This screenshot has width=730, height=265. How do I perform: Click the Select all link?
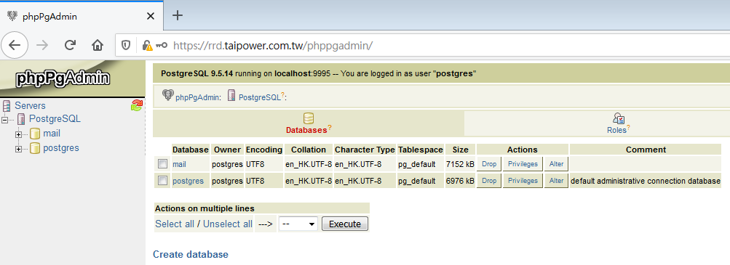pos(175,224)
